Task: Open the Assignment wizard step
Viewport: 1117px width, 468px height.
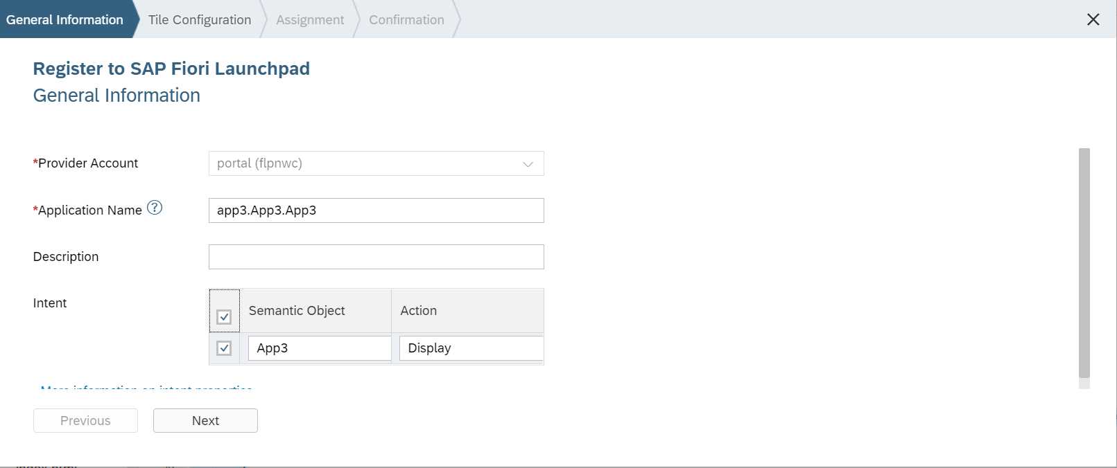Action: pyautogui.click(x=310, y=19)
